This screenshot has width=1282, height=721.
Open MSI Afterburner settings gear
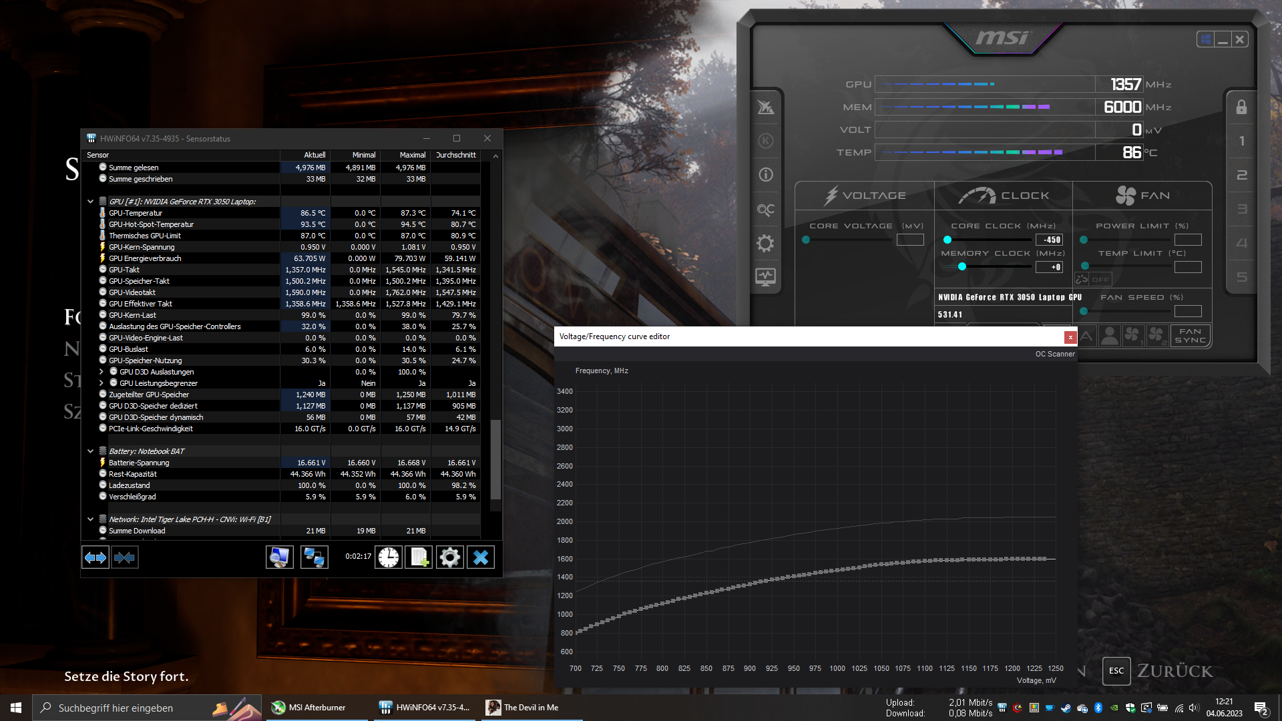click(765, 243)
